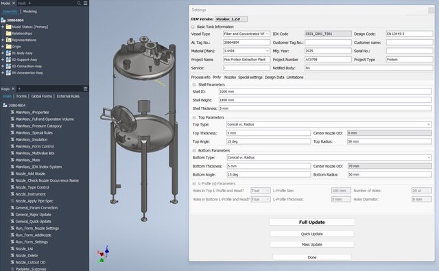Select the General_Param Correction rule
Image resolution: width=439 pixels, height=271 pixels.
[36, 208]
